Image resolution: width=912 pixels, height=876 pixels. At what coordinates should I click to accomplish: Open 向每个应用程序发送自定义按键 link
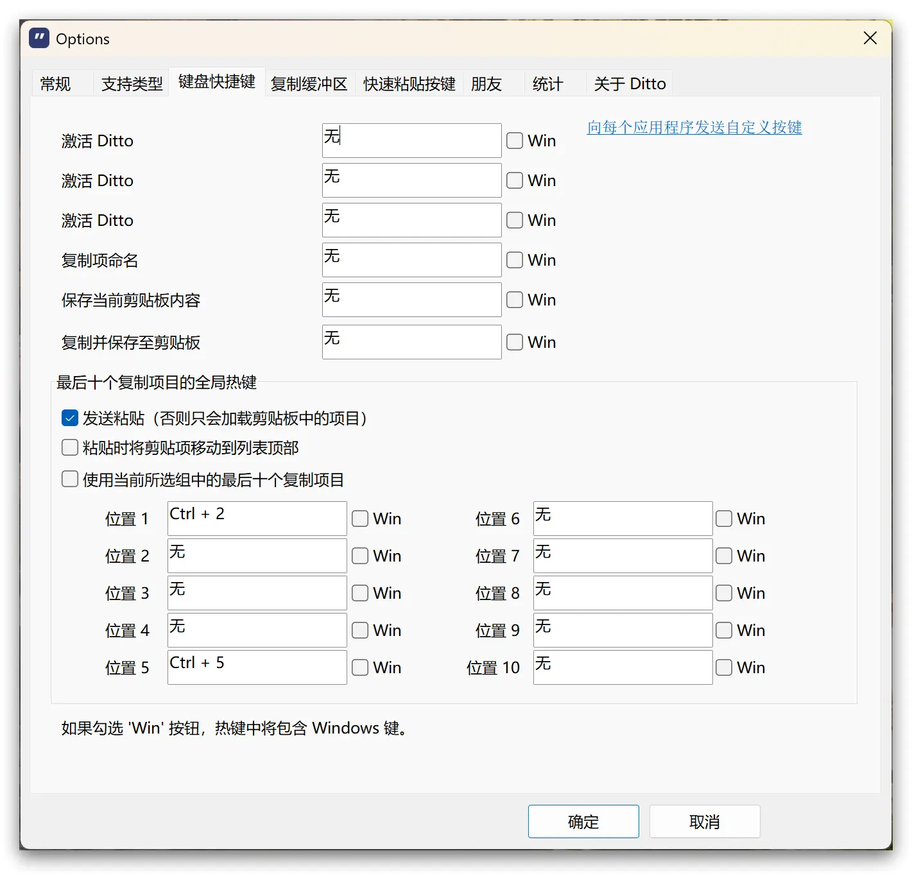pyautogui.click(x=694, y=127)
